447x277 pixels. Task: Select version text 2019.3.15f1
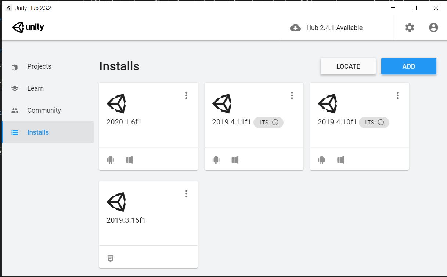[126, 220]
